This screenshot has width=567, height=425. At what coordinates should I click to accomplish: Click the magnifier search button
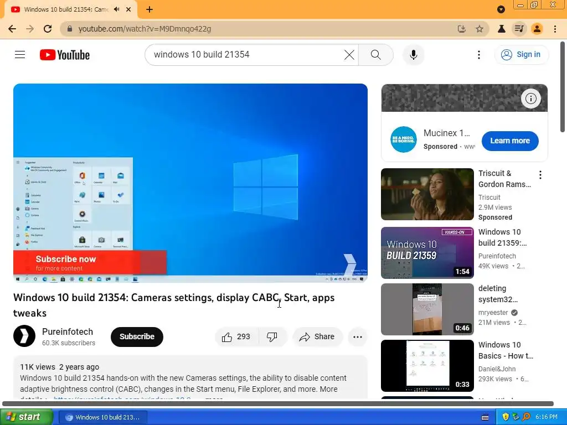(x=376, y=55)
